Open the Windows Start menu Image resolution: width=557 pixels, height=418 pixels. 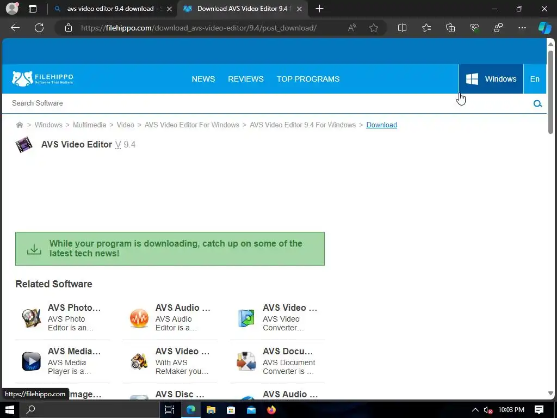click(x=10, y=410)
